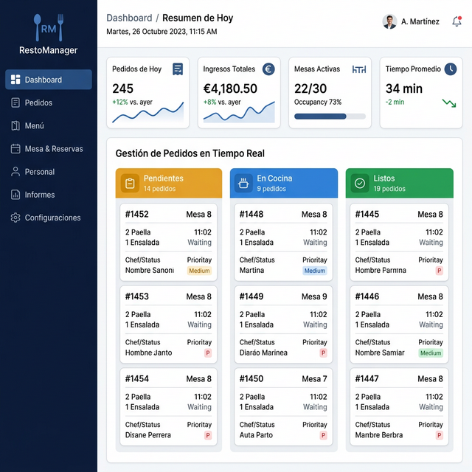Select Personal in the sidebar
The height and width of the screenshot is (472, 472).
tap(39, 172)
